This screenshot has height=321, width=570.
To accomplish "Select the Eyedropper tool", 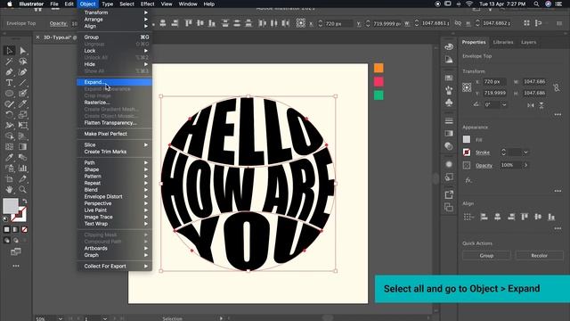I will (9, 158).
